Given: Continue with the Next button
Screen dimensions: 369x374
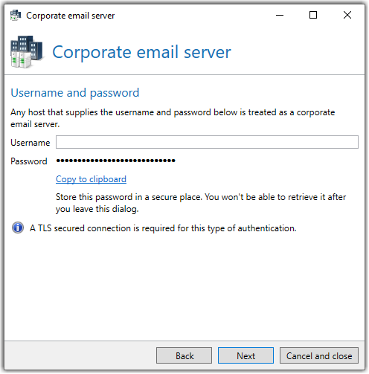Looking at the screenshot, I should click(246, 356).
